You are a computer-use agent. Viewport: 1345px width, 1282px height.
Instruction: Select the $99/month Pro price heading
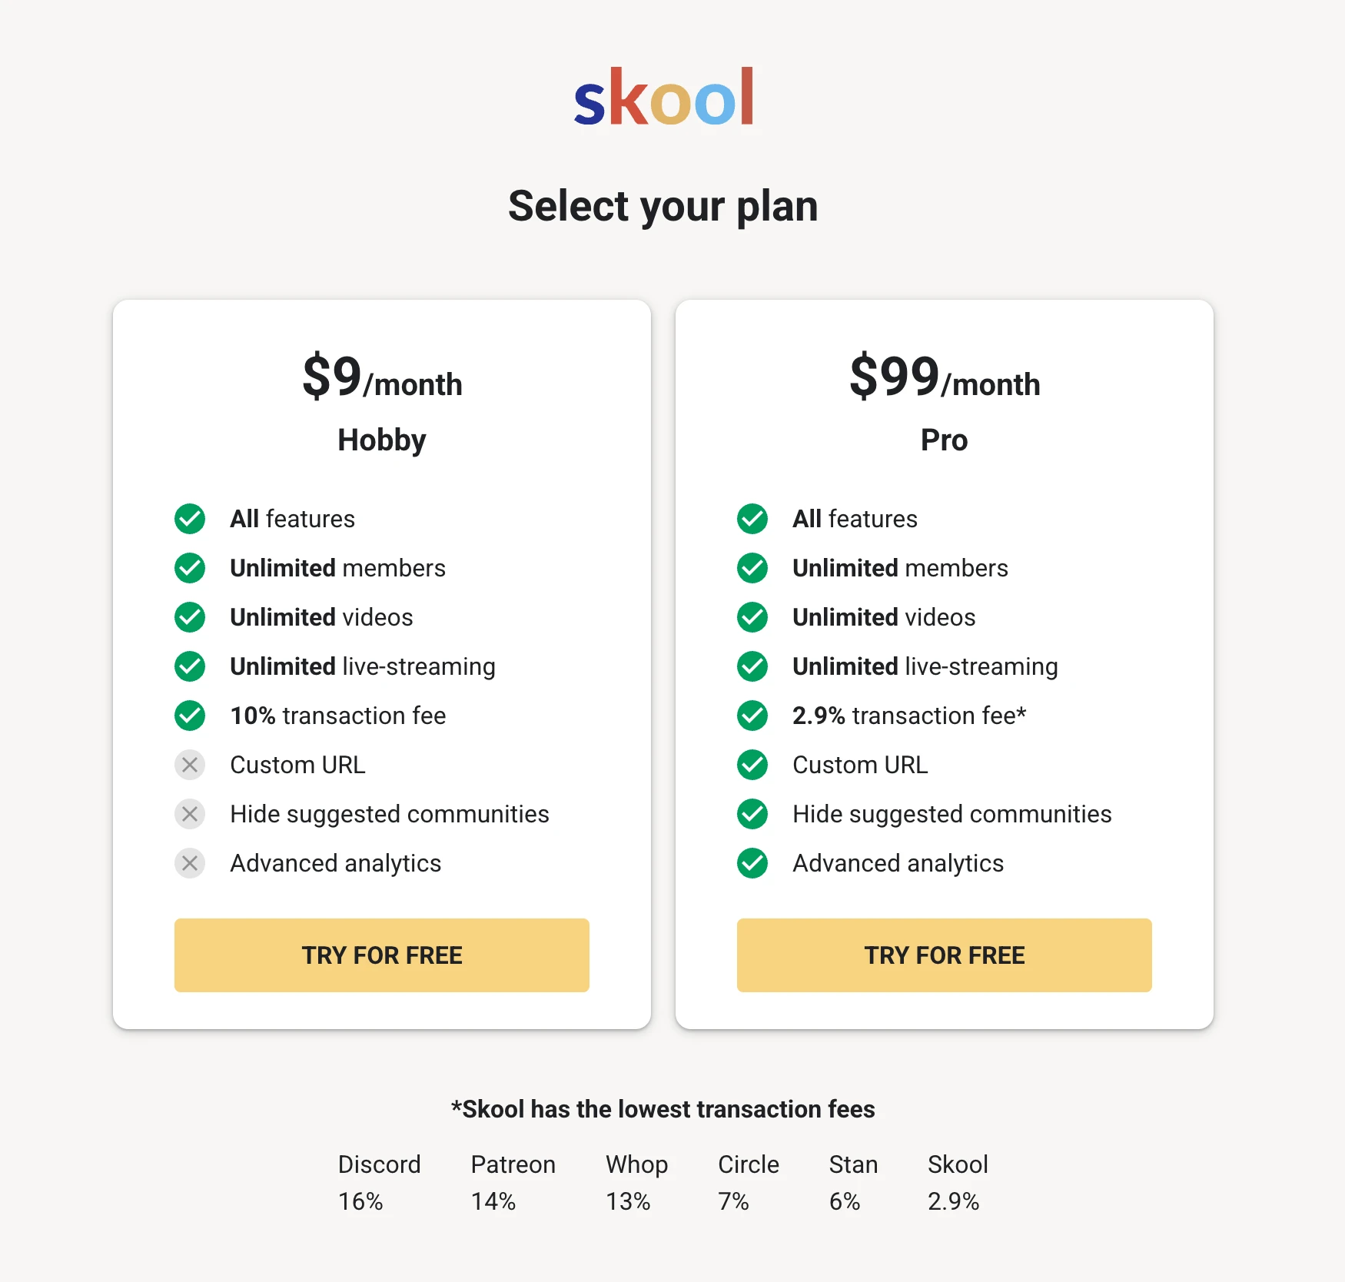(x=944, y=378)
